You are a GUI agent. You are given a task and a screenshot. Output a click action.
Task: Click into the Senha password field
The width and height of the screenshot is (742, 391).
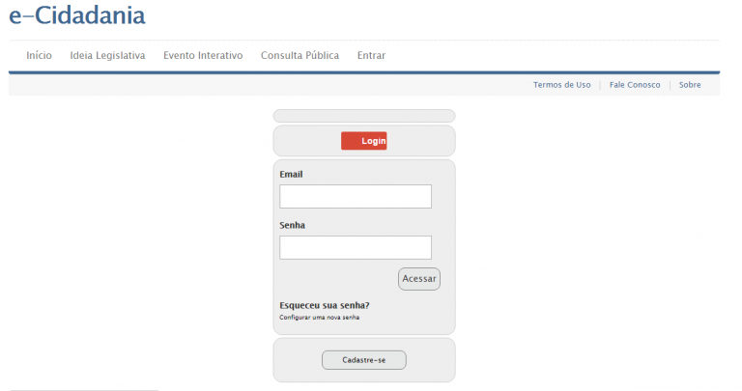coord(355,247)
